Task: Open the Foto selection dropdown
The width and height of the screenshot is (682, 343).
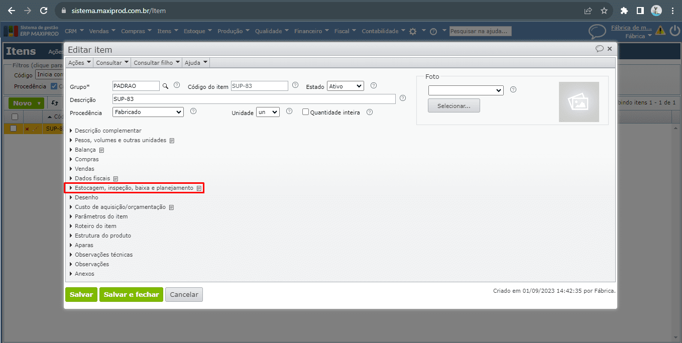Action: 466,90
